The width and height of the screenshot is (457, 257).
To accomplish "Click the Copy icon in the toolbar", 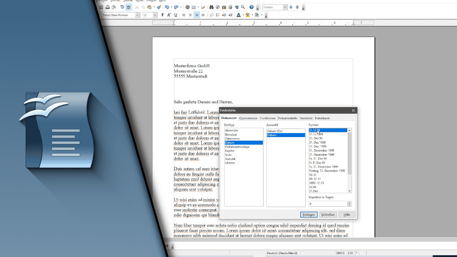I will [x=143, y=7].
